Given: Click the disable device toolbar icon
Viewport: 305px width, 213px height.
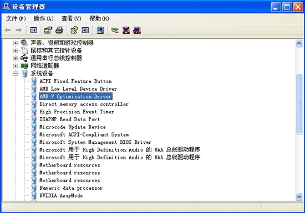Looking at the screenshot, I should [x=137, y=30].
